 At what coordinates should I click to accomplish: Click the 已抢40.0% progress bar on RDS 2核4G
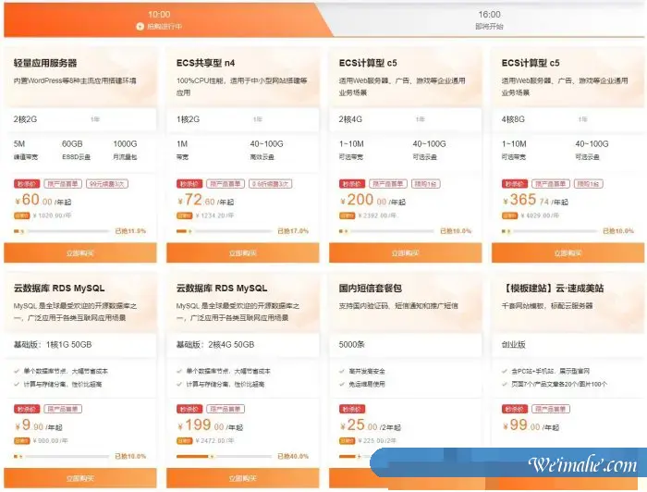tap(224, 457)
